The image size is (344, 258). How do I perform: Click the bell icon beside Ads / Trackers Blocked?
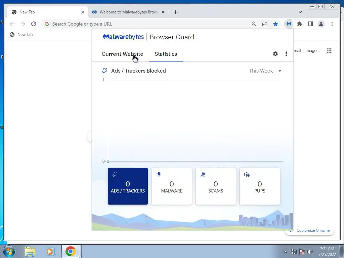coord(104,71)
